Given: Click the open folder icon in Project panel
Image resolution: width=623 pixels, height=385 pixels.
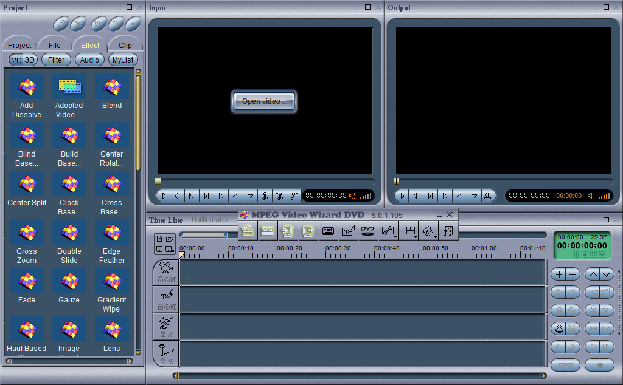Looking at the screenshot, I should point(61,24).
